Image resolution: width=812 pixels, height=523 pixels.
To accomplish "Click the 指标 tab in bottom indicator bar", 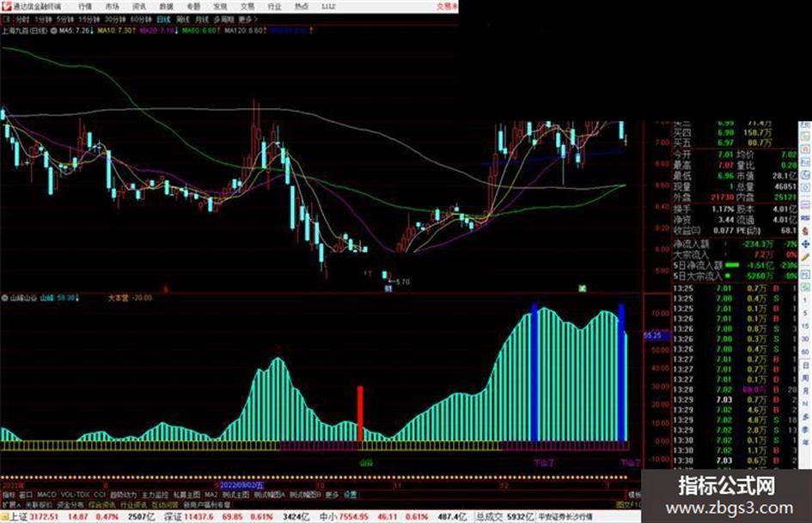I will (x=9, y=495).
